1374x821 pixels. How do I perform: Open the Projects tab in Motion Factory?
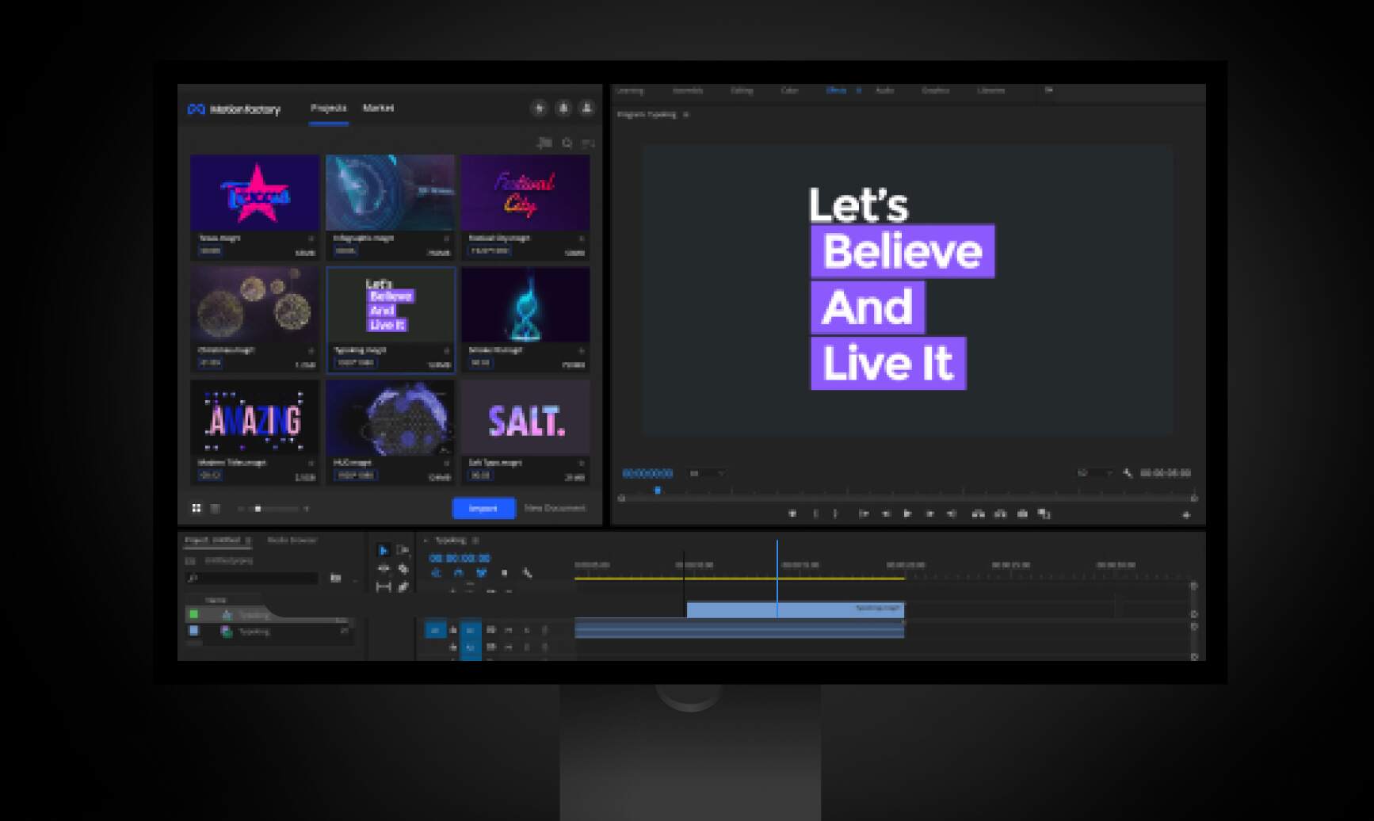[328, 108]
